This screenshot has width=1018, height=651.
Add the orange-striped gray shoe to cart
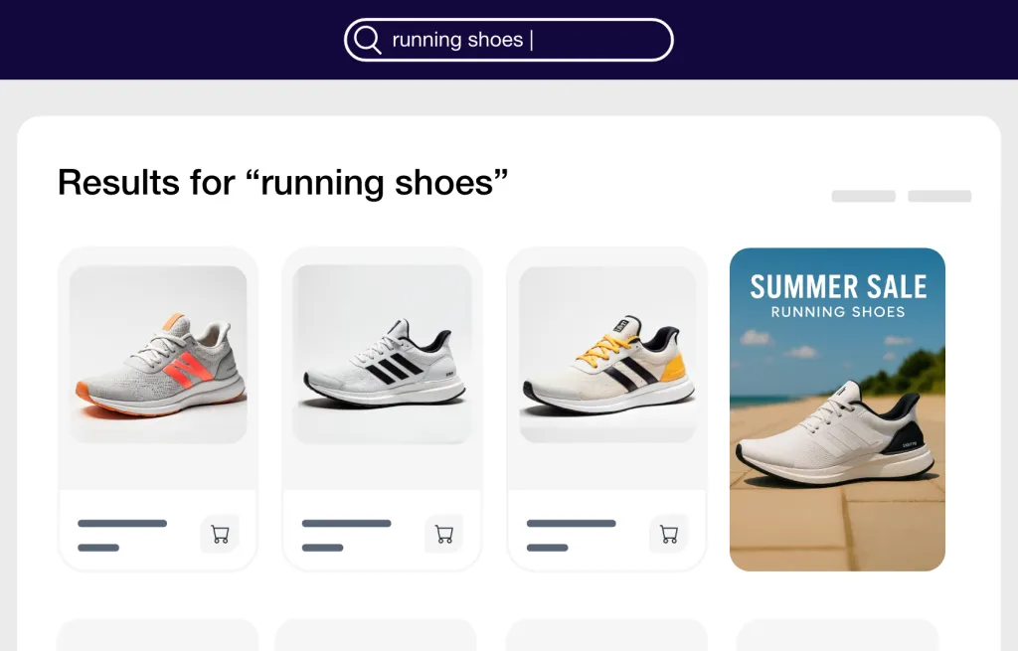220,534
